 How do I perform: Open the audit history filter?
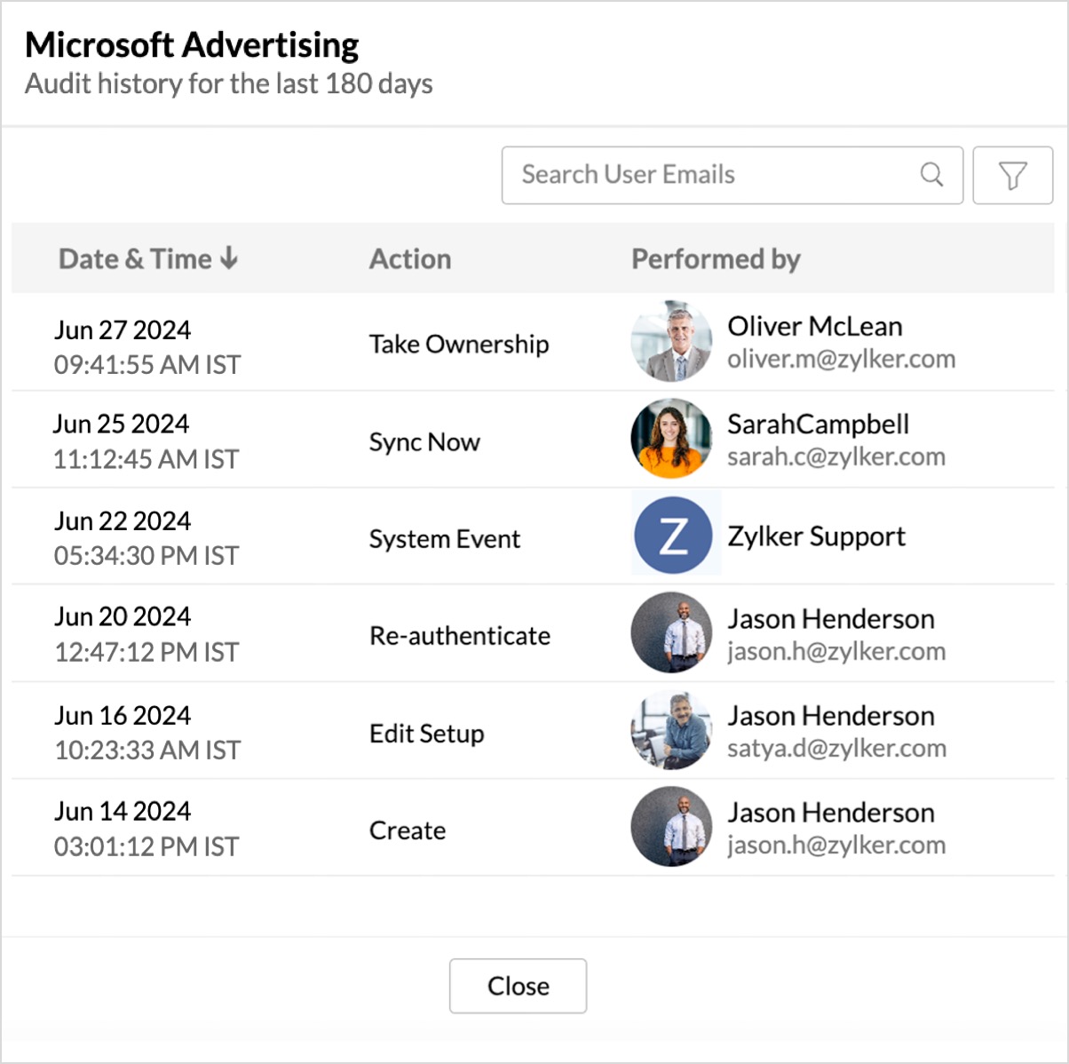[1012, 175]
